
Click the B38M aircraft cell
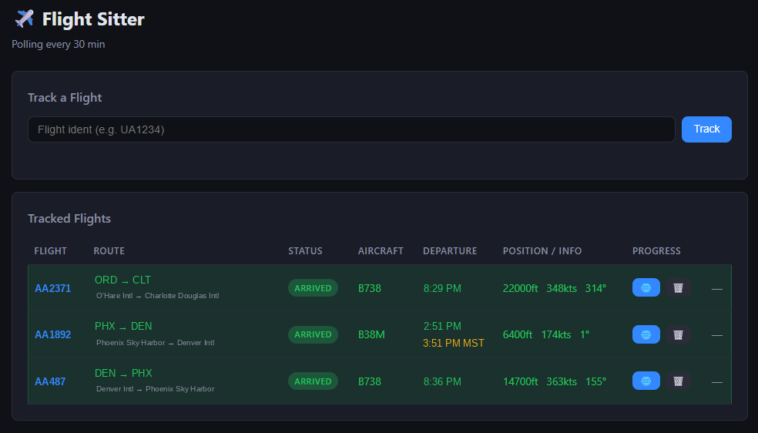tap(371, 335)
